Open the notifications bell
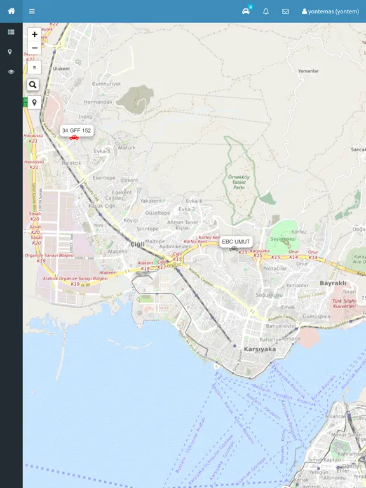Screen dimensions: 366x488 (266, 11)
